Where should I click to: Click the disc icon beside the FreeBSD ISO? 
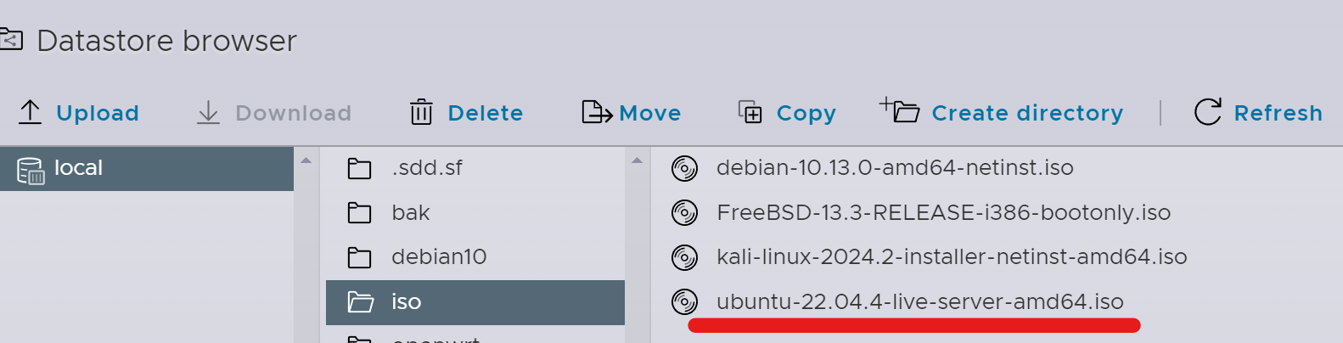684,212
